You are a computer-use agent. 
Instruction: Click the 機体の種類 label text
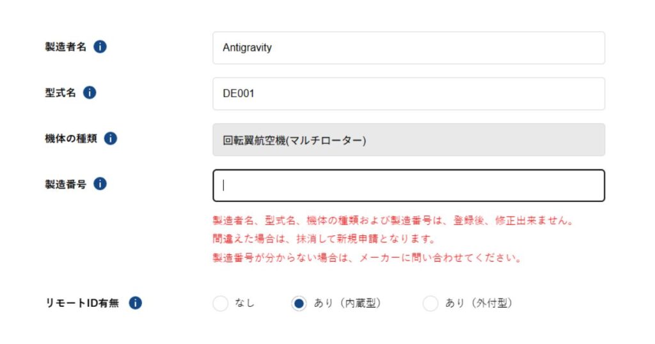(70, 138)
